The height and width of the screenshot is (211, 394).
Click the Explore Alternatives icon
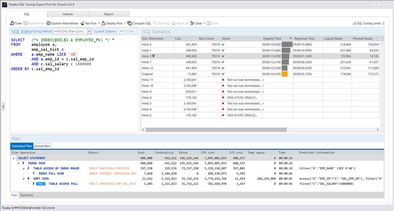pyautogui.click(x=48, y=23)
